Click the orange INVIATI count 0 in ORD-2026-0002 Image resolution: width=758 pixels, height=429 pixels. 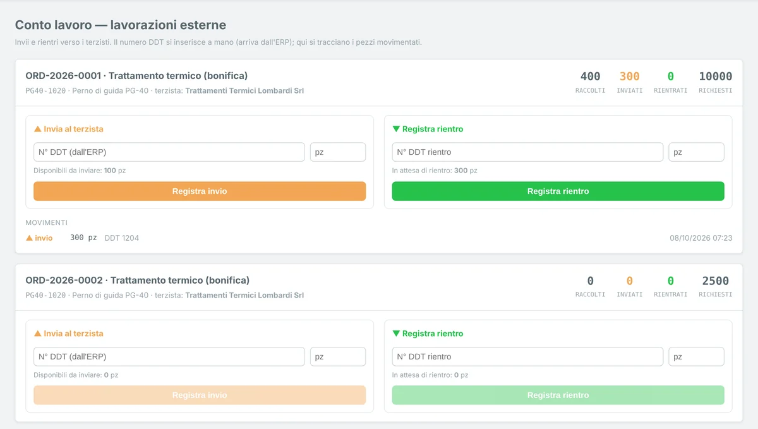[630, 281]
